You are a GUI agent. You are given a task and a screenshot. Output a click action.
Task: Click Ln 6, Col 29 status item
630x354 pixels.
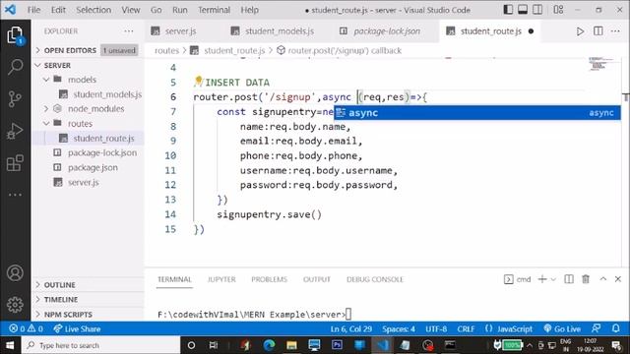point(351,328)
